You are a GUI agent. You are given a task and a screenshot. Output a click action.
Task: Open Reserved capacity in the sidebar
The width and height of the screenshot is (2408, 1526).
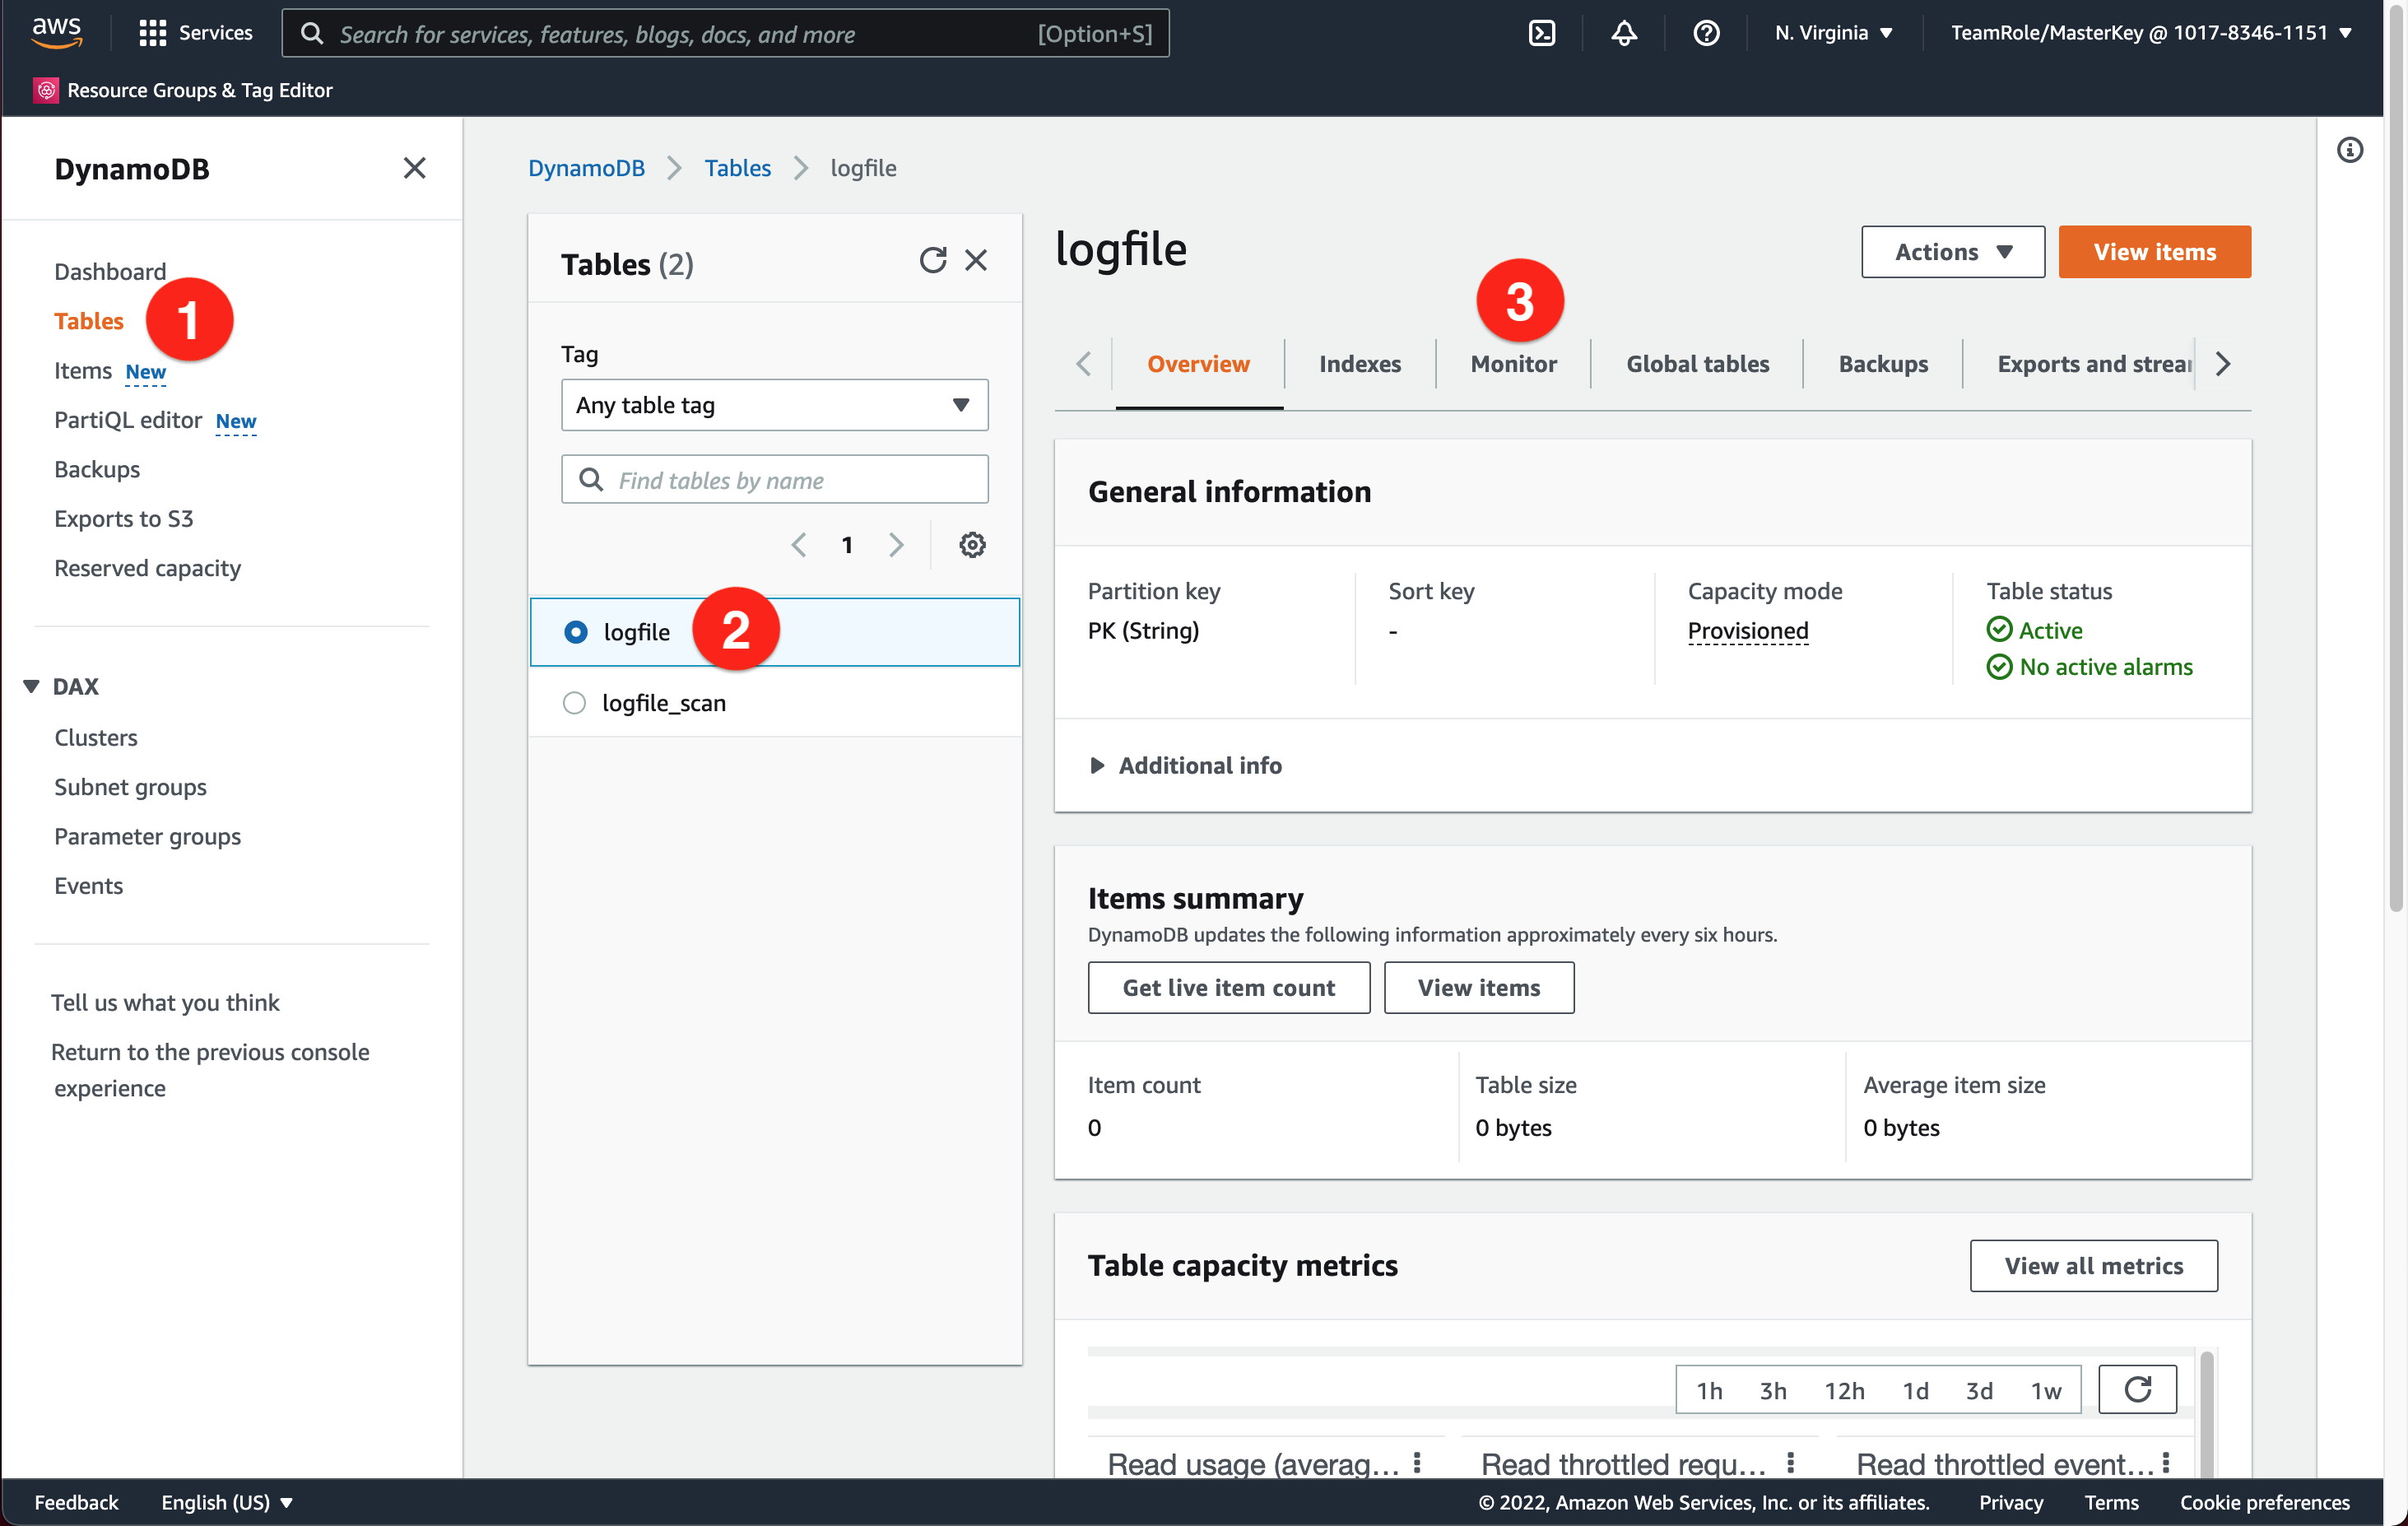point(147,568)
